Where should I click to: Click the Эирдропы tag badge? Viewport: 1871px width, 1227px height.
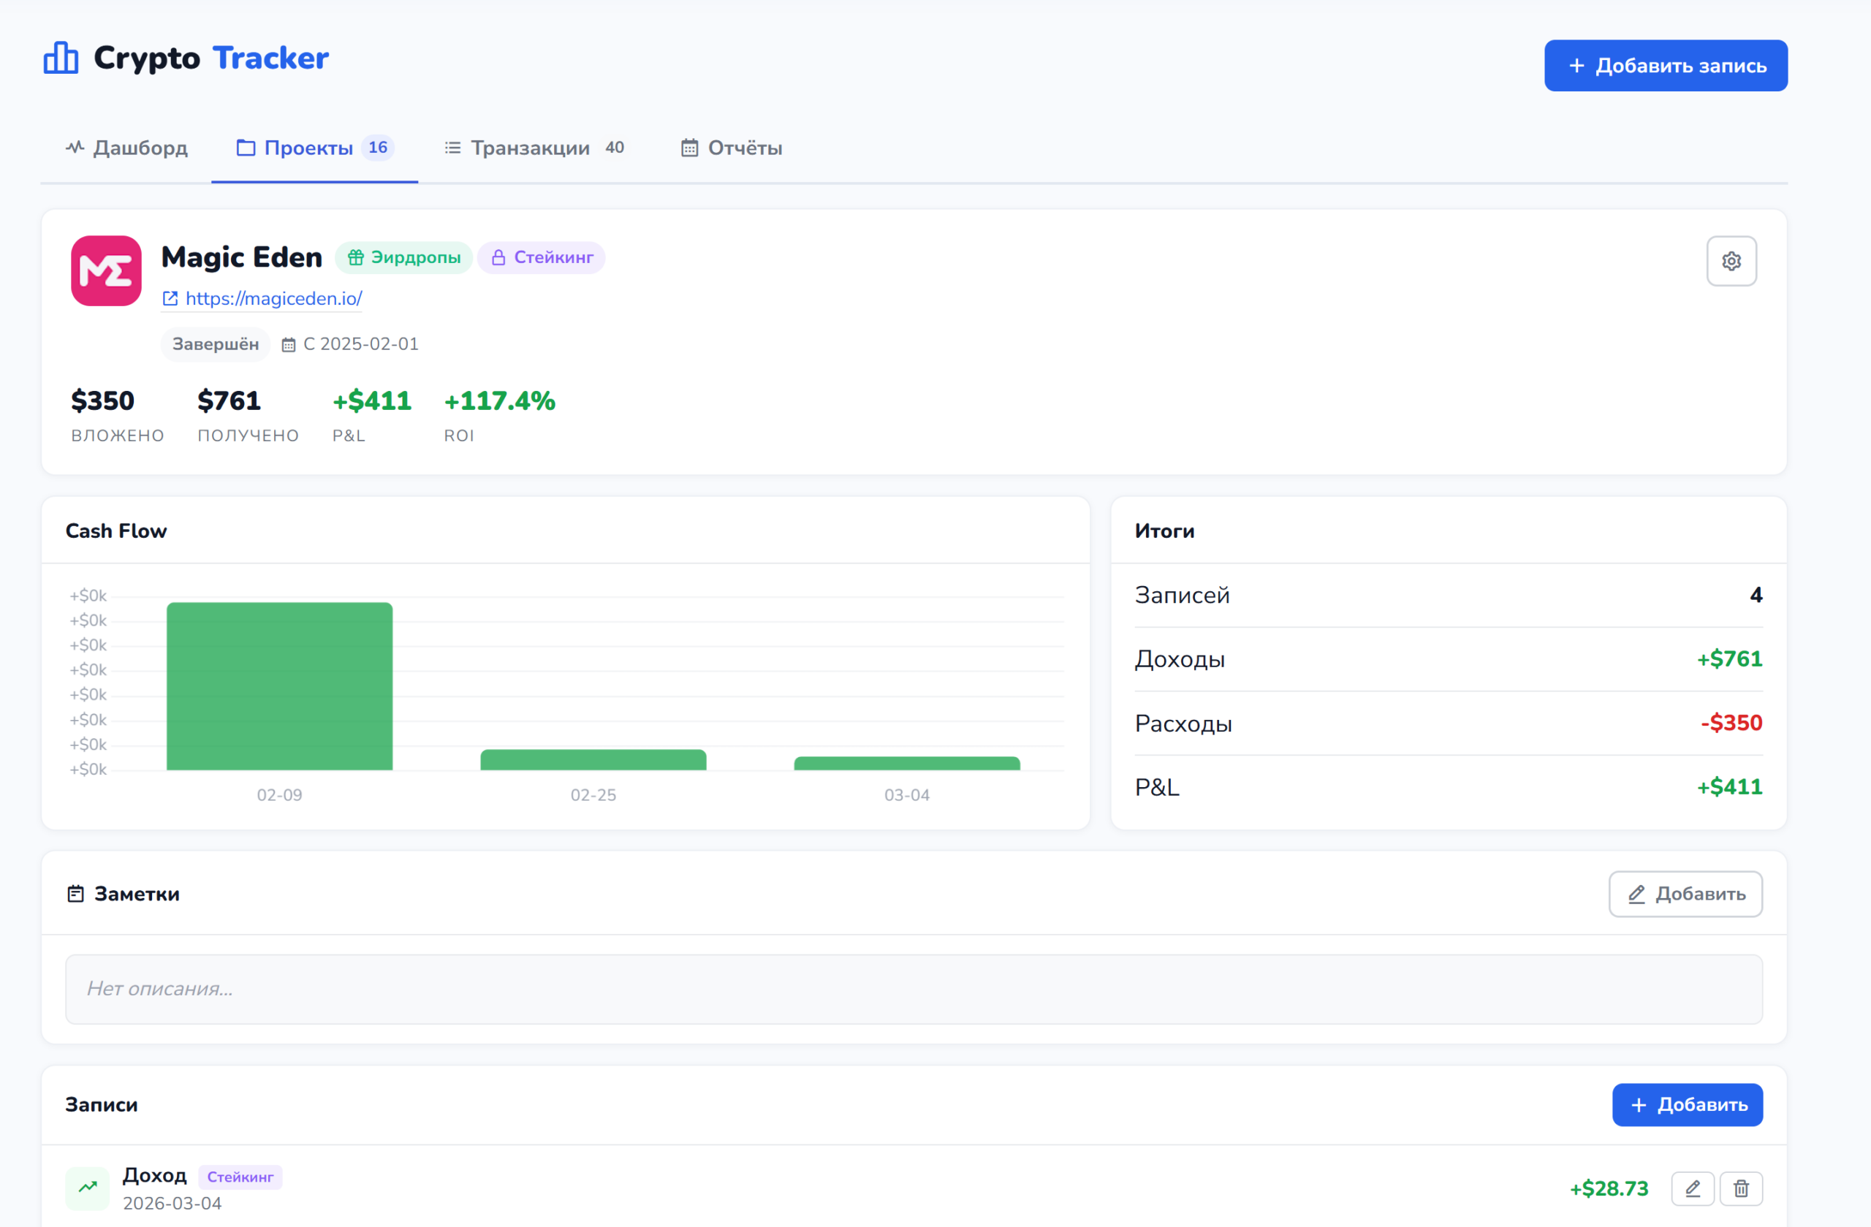coord(404,258)
